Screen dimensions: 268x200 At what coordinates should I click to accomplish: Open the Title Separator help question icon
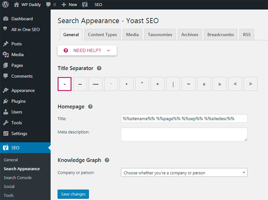[x=99, y=68]
